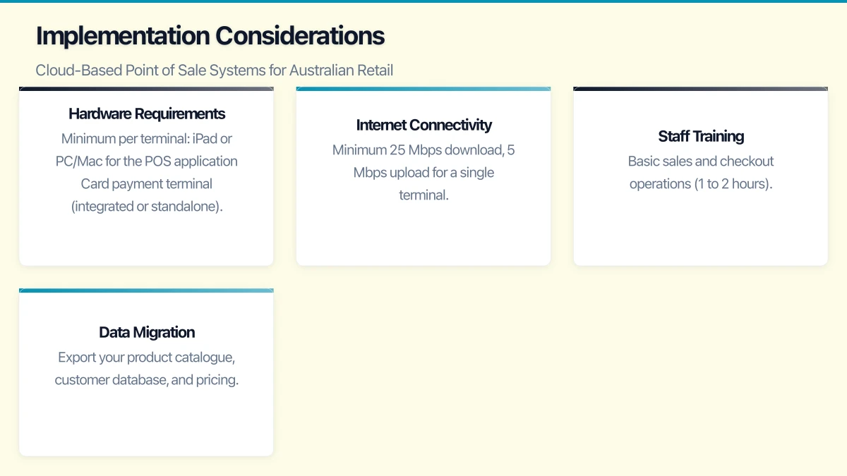Click empty area below Data Migration description

(x=146, y=423)
